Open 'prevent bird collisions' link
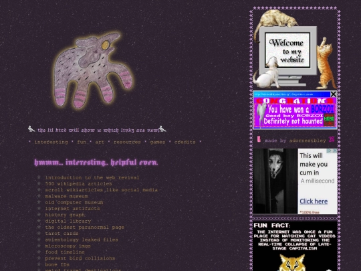Image resolution: width=361 pixels, height=271 pixels. [x=80, y=258]
